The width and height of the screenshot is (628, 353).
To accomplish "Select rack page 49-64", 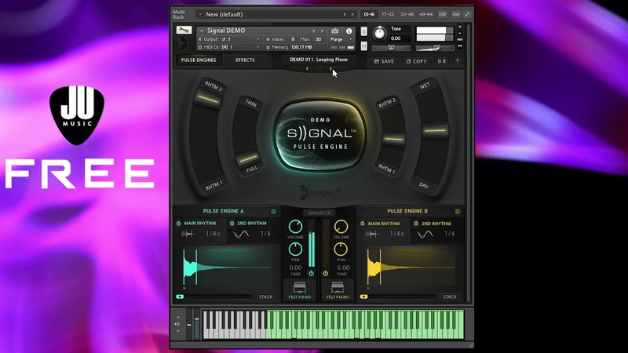I will pos(425,14).
